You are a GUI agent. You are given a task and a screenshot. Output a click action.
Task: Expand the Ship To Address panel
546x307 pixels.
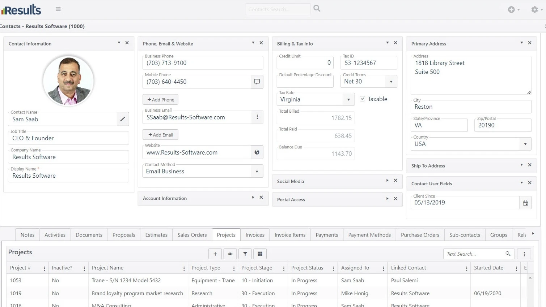click(x=521, y=165)
